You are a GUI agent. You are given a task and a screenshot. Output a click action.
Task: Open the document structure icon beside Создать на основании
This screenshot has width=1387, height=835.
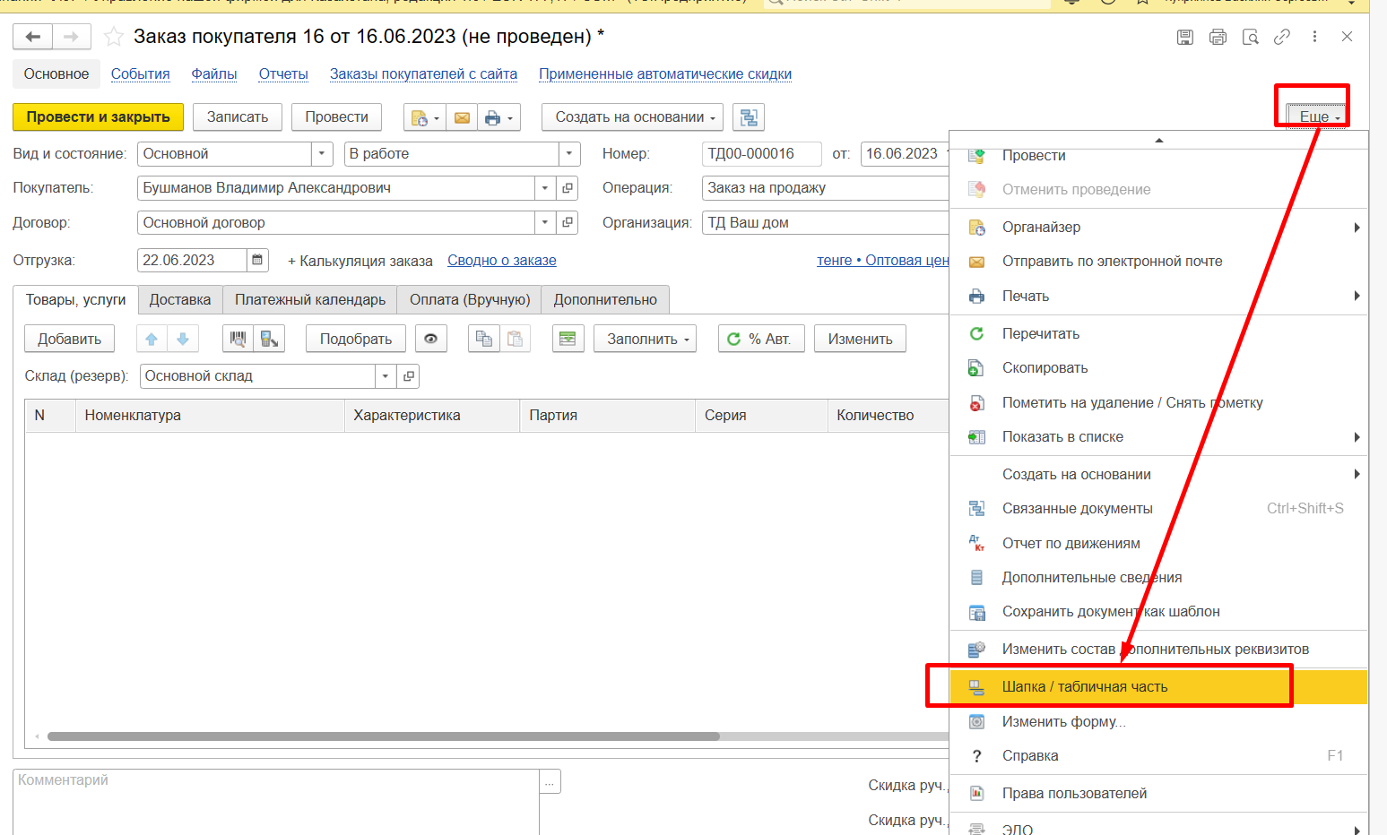(x=749, y=117)
